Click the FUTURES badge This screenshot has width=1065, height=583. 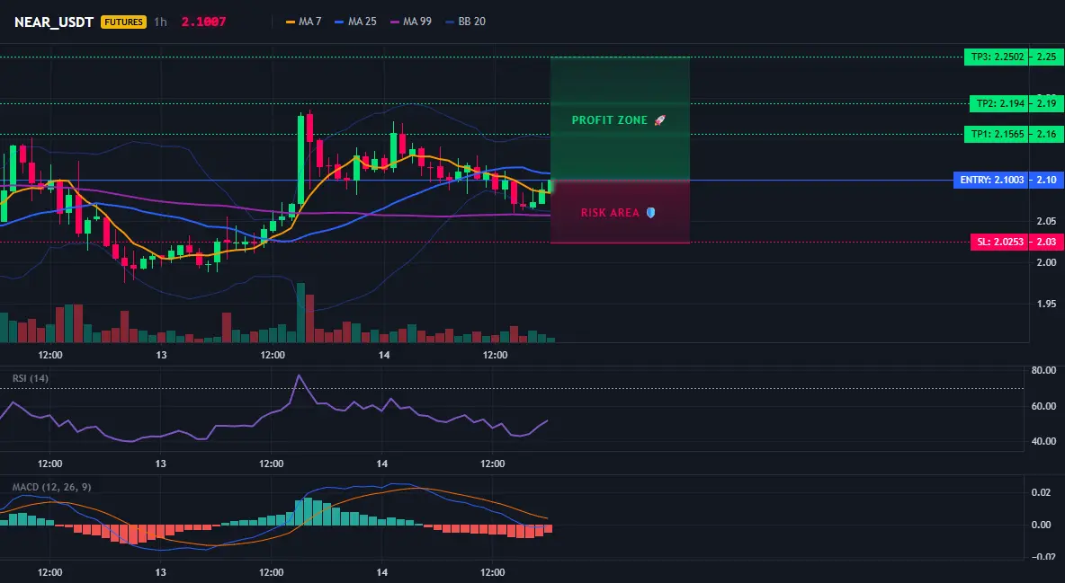123,22
